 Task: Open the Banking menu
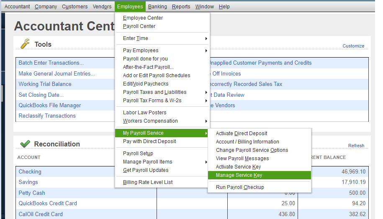pyautogui.click(x=157, y=7)
